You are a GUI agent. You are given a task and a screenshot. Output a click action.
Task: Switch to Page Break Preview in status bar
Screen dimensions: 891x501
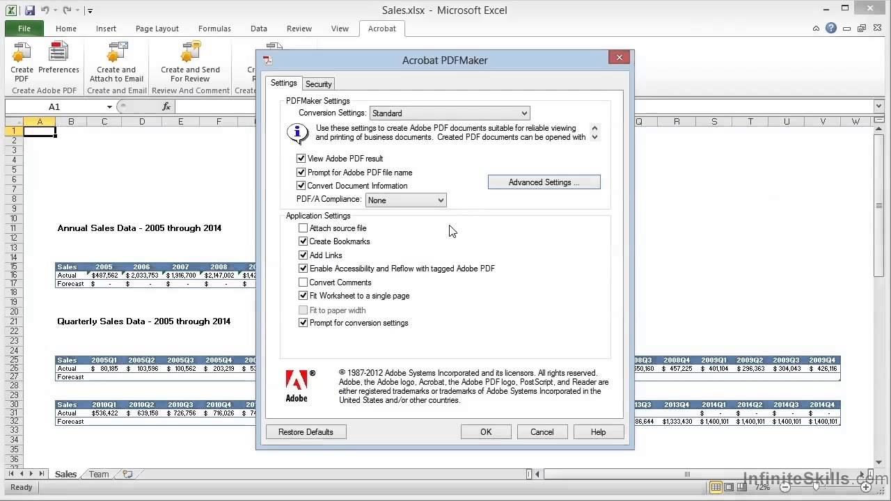tap(743, 488)
